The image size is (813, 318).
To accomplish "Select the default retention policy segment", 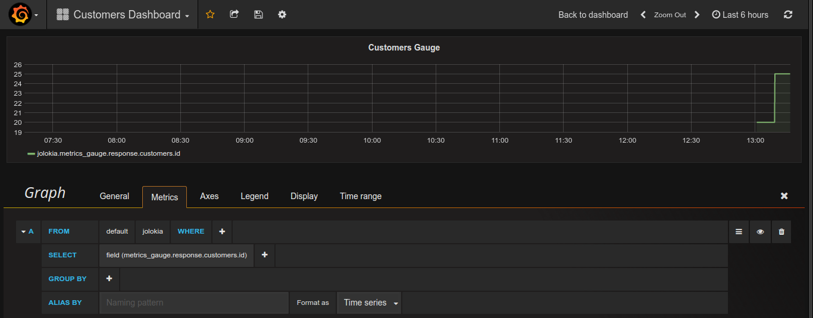I will [117, 231].
